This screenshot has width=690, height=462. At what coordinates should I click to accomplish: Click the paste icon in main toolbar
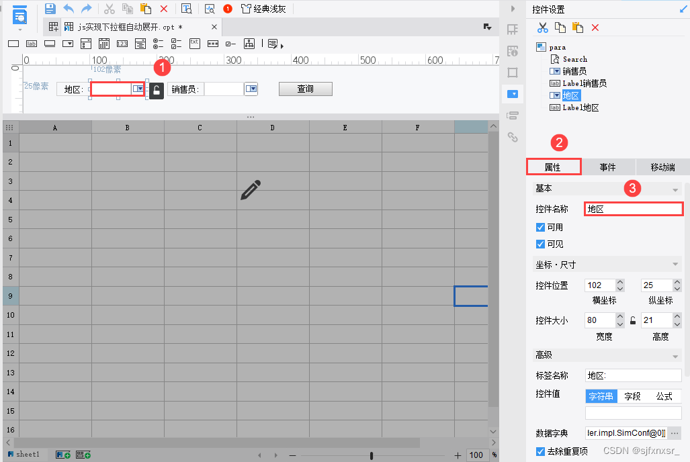pos(146,9)
